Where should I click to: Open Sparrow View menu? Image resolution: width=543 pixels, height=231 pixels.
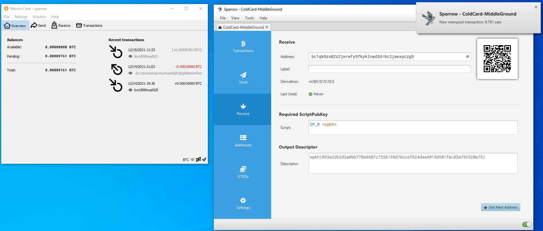pyautogui.click(x=235, y=18)
